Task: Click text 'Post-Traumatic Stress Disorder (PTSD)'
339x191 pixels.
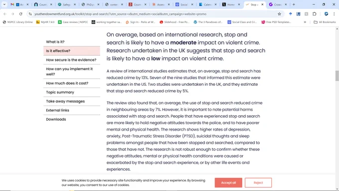Action: click(158, 136)
